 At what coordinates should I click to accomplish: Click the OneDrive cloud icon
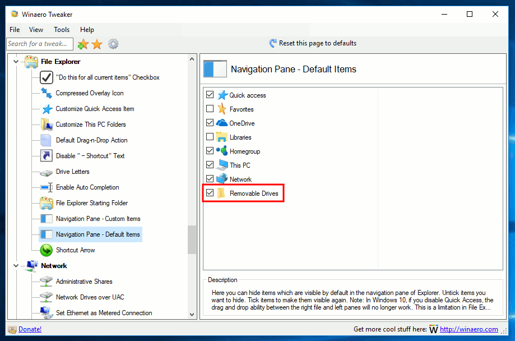point(221,123)
